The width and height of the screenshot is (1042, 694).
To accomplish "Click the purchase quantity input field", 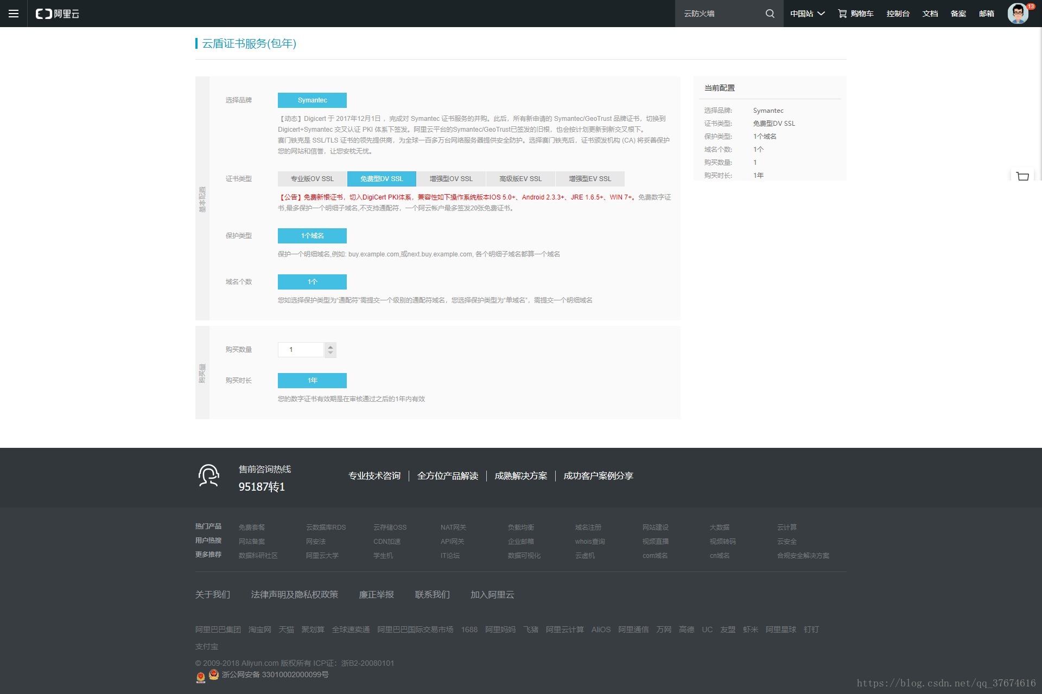I will pyautogui.click(x=301, y=350).
